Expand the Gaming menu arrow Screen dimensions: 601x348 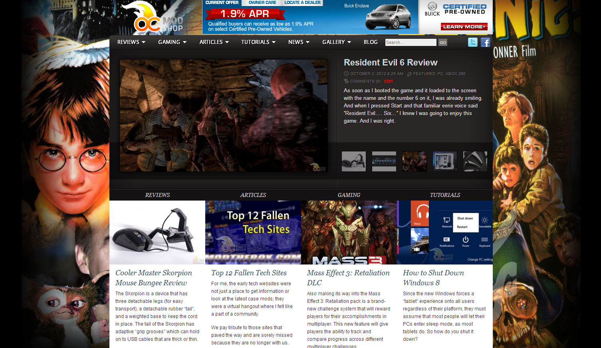coord(184,42)
